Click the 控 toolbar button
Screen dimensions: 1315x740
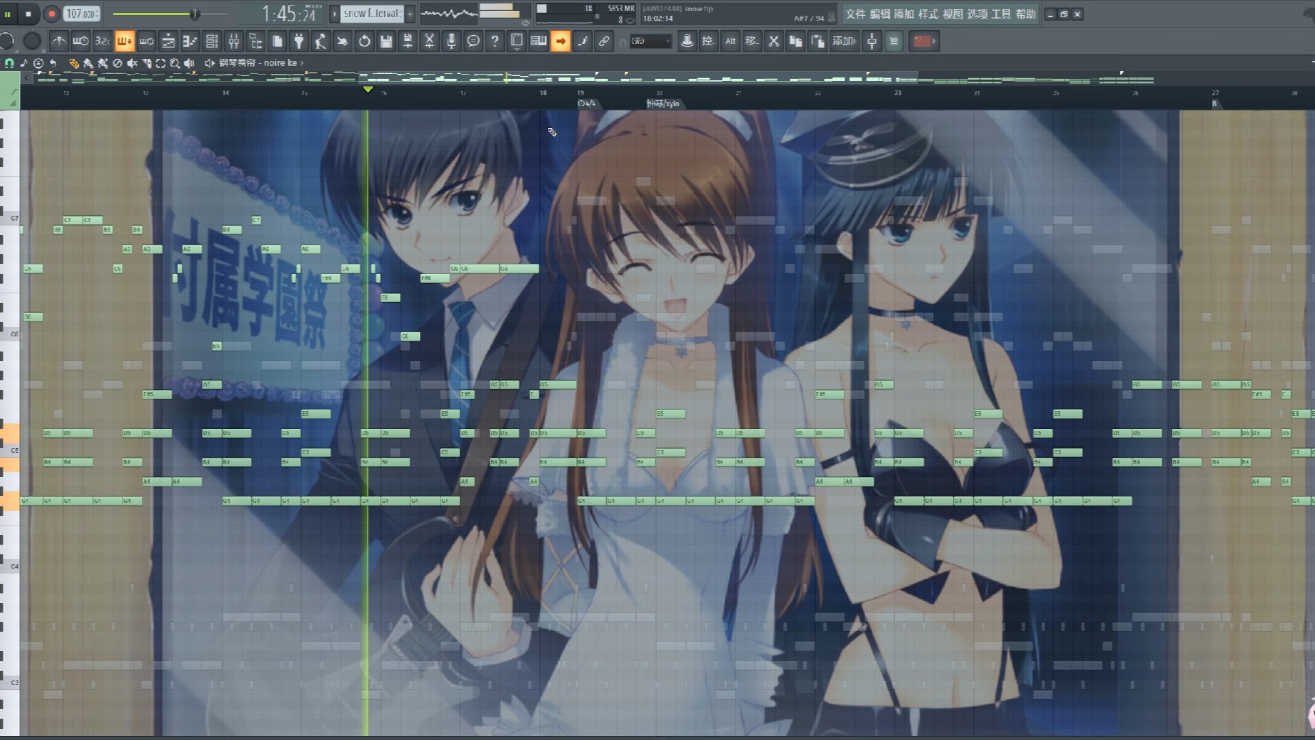[708, 42]
